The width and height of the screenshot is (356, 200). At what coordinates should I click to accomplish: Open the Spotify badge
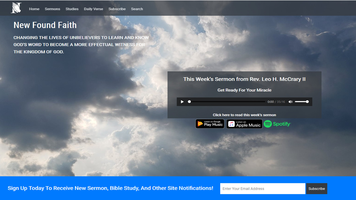pos(277,124)
